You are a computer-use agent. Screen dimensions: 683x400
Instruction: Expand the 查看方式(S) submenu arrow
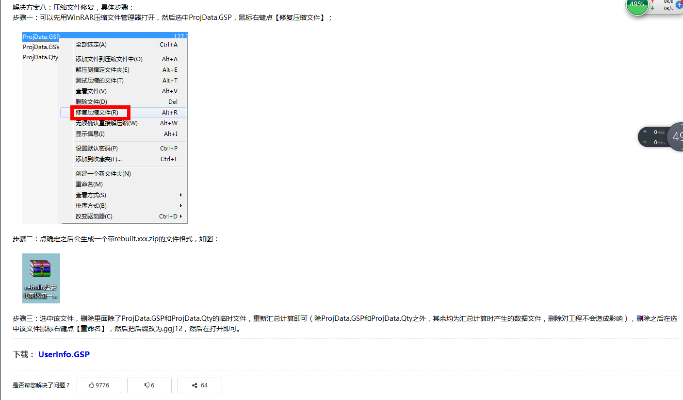[181, 195]
